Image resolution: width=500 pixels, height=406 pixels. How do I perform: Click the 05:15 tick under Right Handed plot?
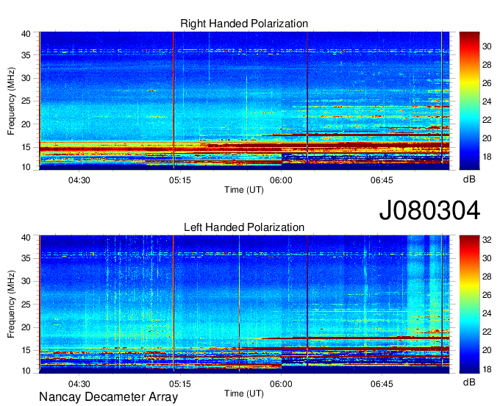point(180,180)
